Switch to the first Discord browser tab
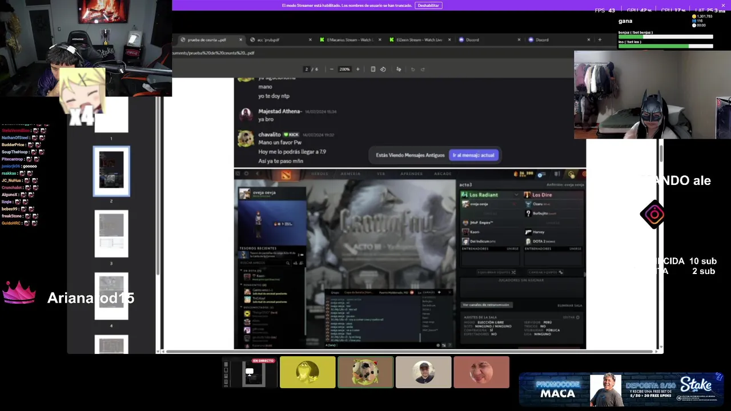The height and width of the screenshot is (411, 731). pyautogui.click(x=485, y=40)
